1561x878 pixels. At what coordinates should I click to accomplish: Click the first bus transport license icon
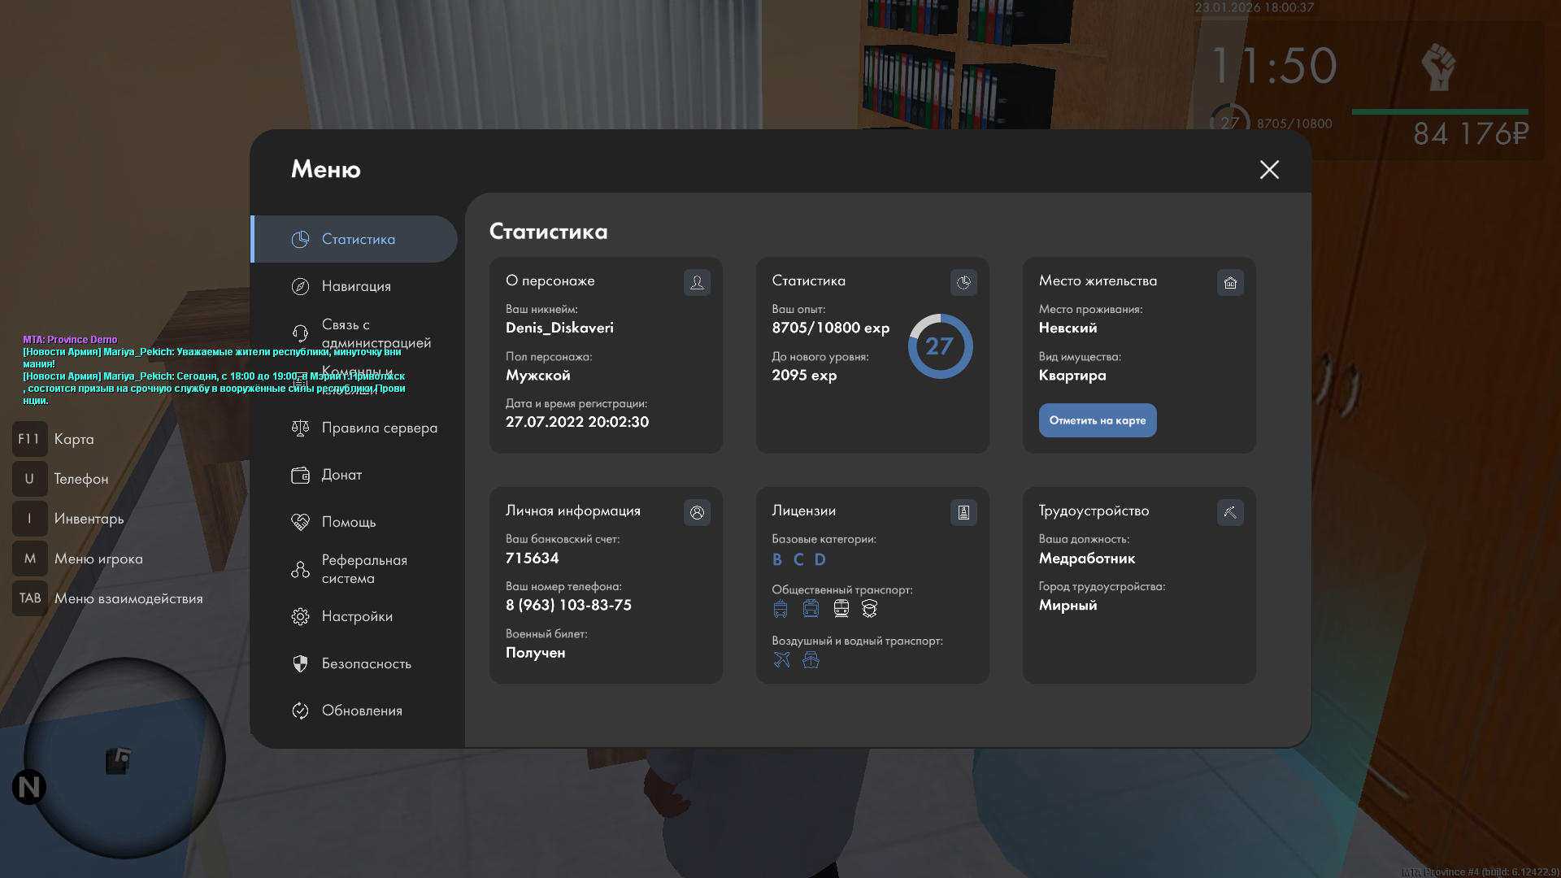click(780, 608)
